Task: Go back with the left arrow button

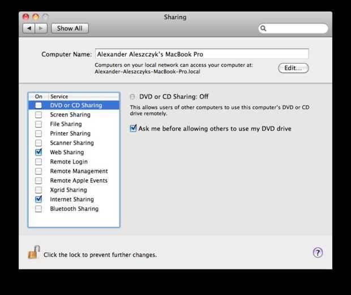Action: click(29, 28)
